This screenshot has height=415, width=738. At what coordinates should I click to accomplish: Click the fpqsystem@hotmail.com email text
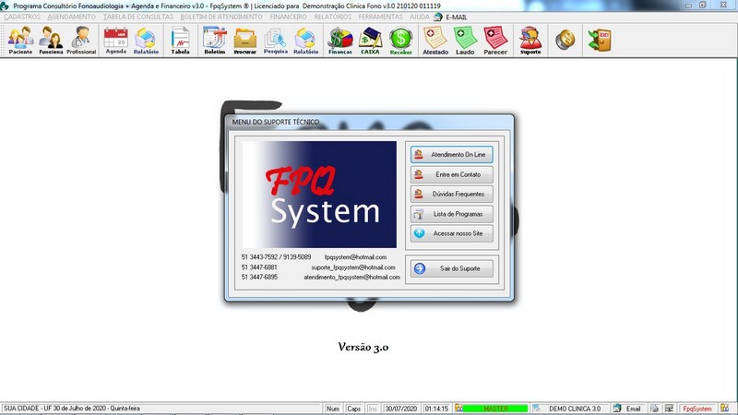(x=355, y=257)
